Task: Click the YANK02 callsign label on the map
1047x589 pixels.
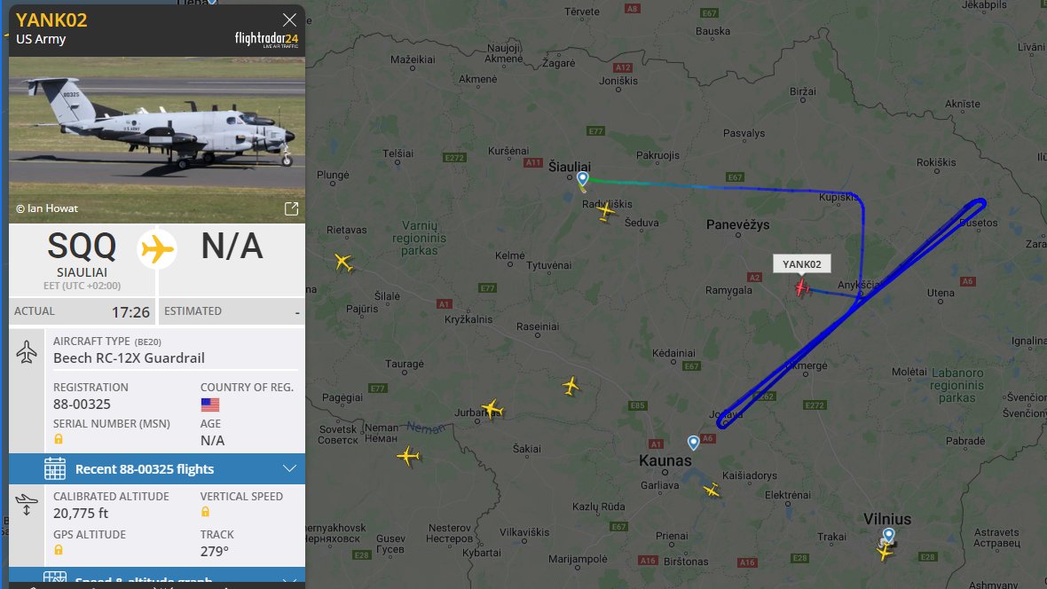Action: click(x=802, y=264)
